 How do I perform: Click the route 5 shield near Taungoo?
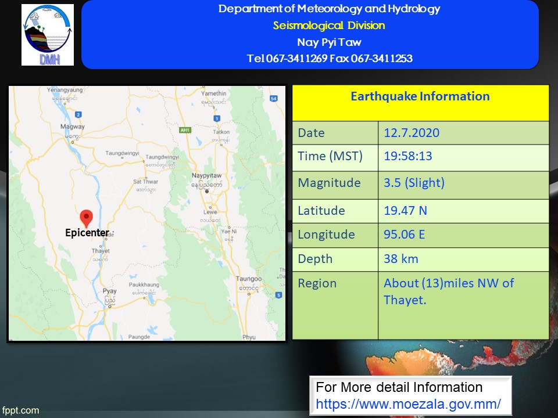(278, 295)
